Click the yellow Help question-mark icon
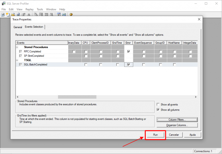This screenshot has width=222, height=154. pyautogui.click(x=71, y=14)
